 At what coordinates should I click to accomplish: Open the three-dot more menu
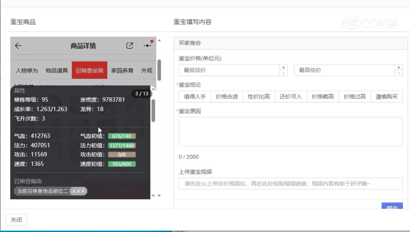tap(147, 46)
